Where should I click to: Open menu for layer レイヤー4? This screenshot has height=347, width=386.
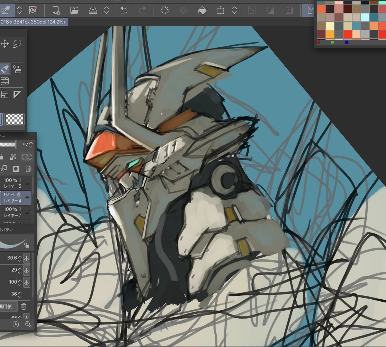point(27,198)
